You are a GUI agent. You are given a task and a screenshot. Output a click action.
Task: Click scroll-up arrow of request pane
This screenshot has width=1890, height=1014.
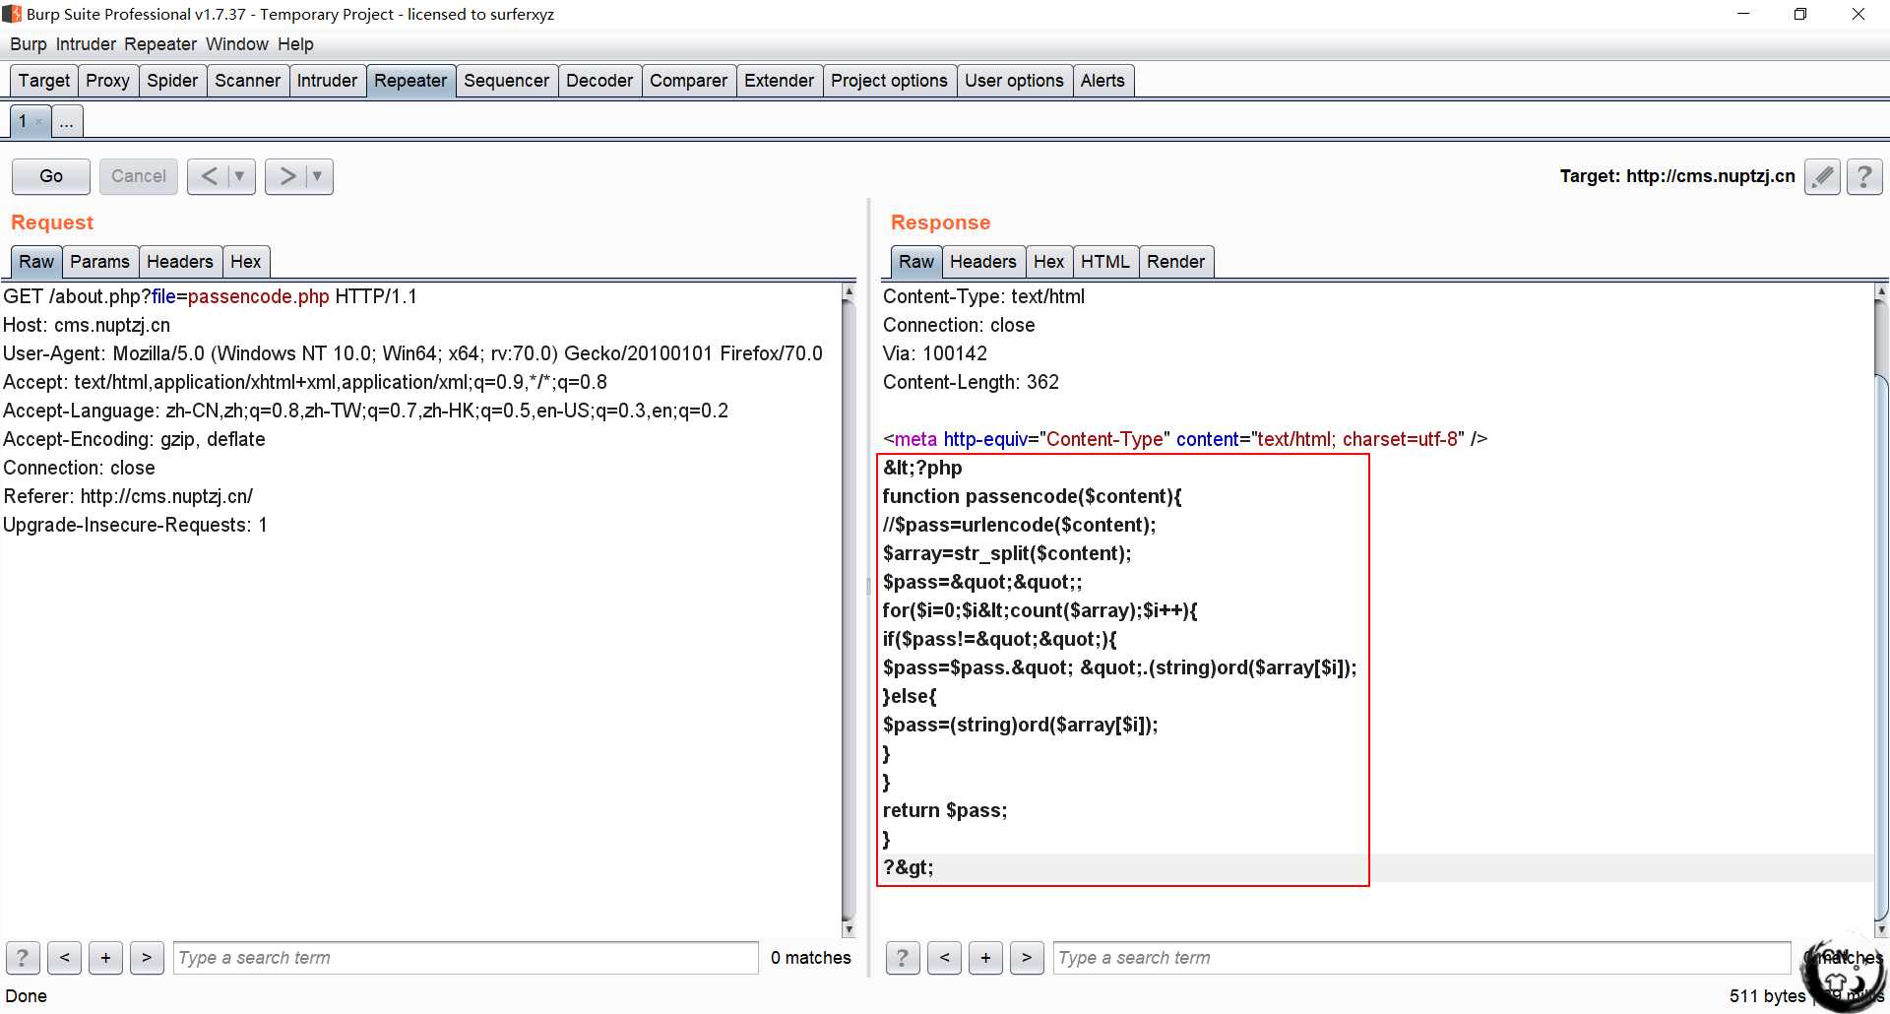849,292
